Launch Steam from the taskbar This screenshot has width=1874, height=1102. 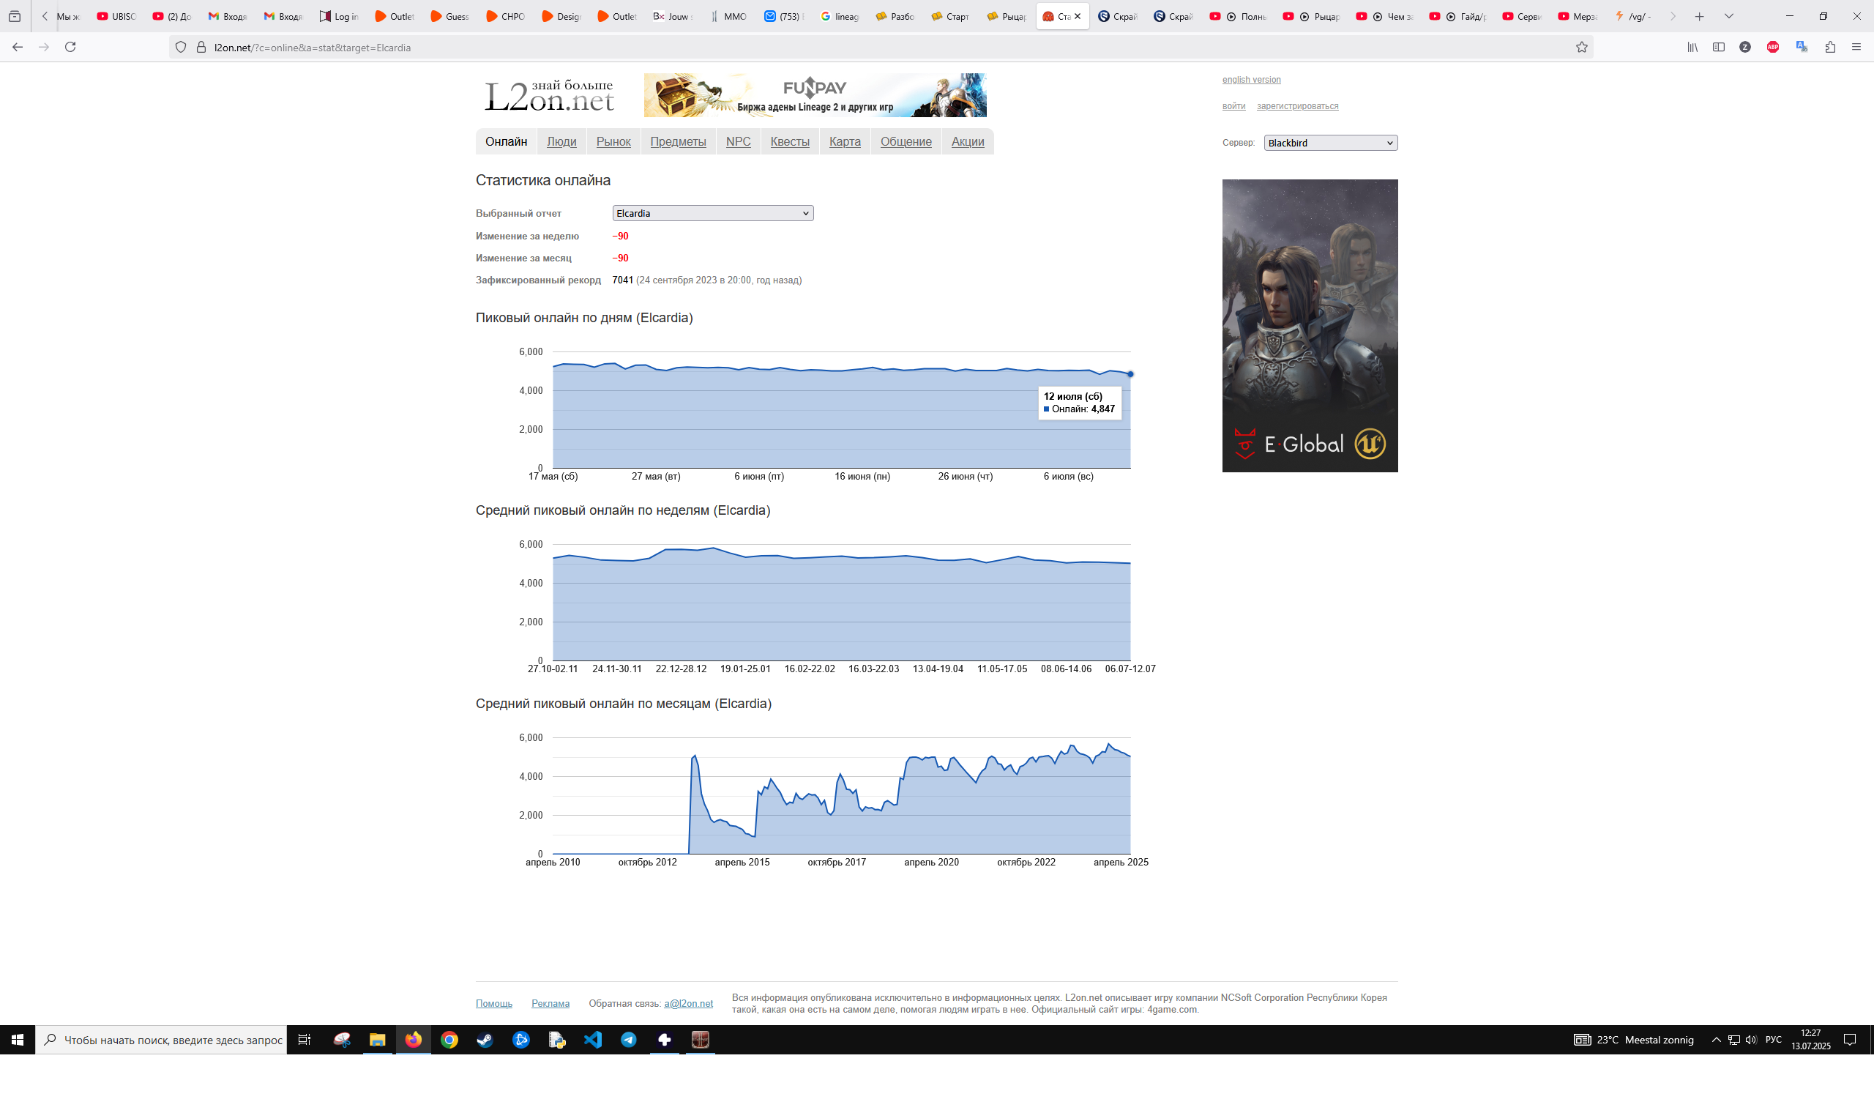(485, 1040)
